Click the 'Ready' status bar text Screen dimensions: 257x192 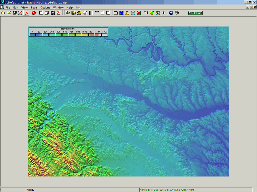coord(30,190)
